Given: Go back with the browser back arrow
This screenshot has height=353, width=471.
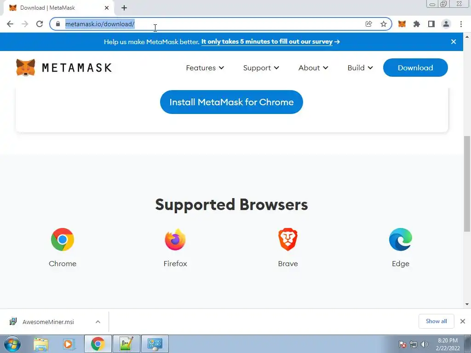Looking at the screenshot, I should (10, 24).
